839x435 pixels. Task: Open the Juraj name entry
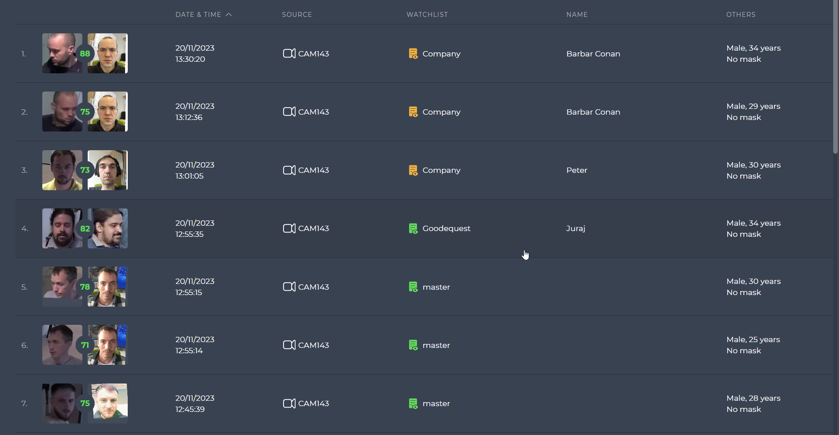576,228
